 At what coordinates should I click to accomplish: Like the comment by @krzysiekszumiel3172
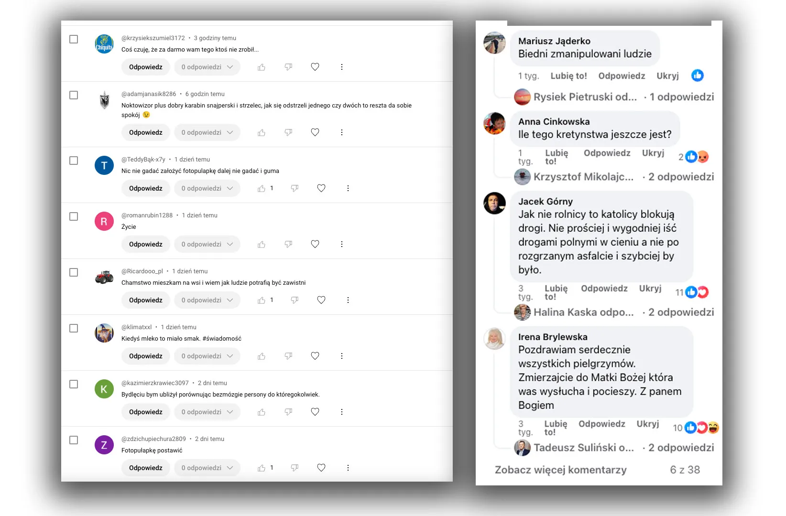click(x=262, y=67)
